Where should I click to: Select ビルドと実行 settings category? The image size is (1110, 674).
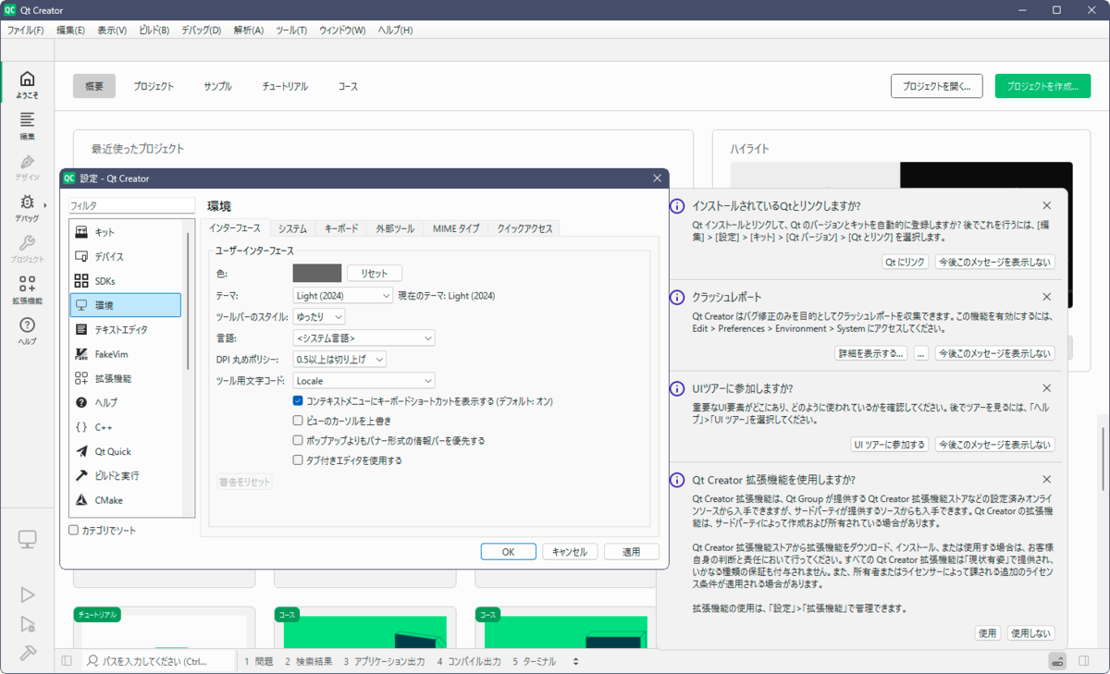[x=125, y=475]
